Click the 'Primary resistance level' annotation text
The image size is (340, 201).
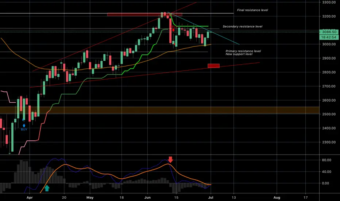click(243, 51)
